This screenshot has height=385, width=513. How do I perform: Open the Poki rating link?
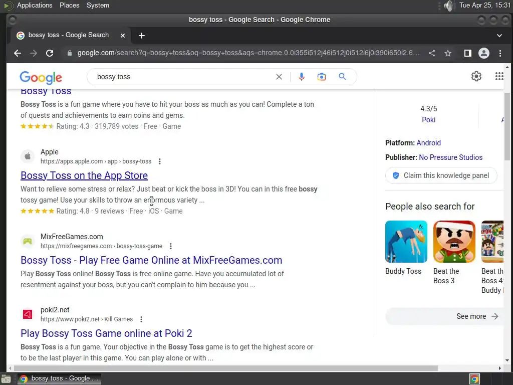click(429, 120)
